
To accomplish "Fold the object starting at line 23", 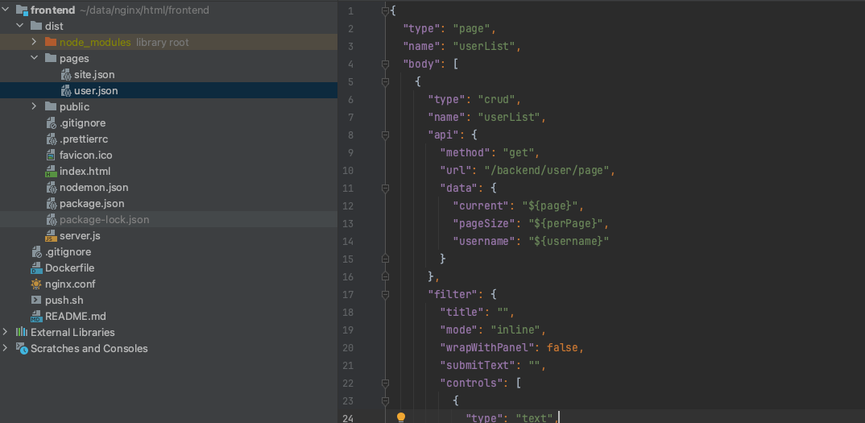I will click(386, 400).
